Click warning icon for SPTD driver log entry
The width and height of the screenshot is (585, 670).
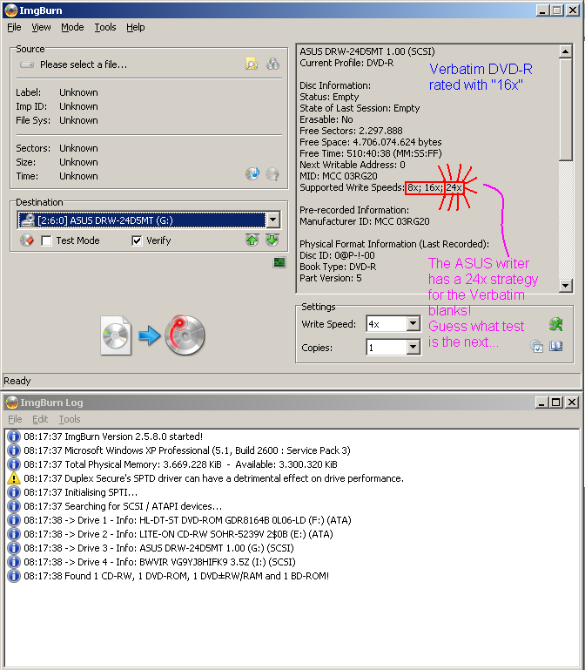[x=14, y=478]
